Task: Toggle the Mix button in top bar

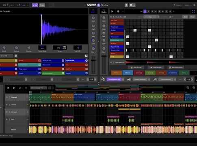Action: coord(42,5)
